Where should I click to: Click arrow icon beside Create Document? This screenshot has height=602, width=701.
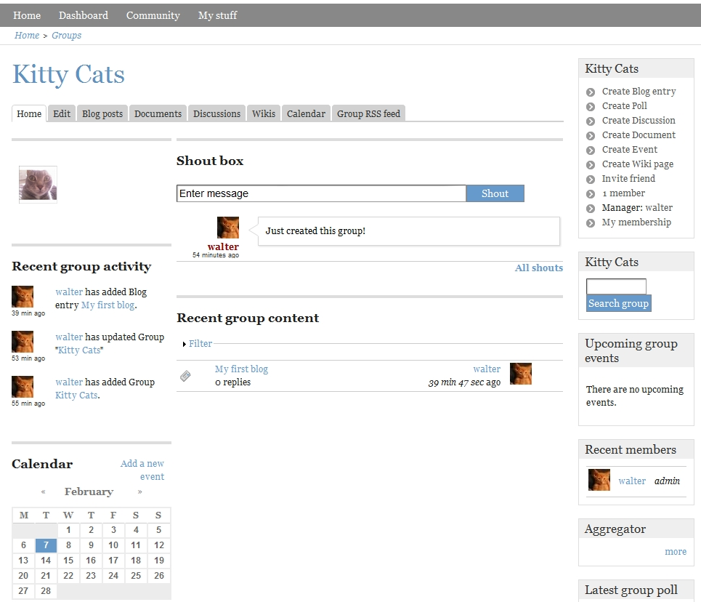pyautogui.click(x=591, y=136)
